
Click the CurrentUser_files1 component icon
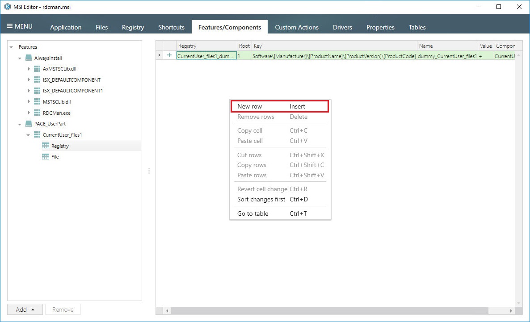[37, 135]
